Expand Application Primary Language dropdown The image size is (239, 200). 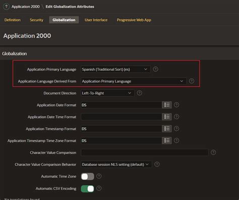[115, 69]
